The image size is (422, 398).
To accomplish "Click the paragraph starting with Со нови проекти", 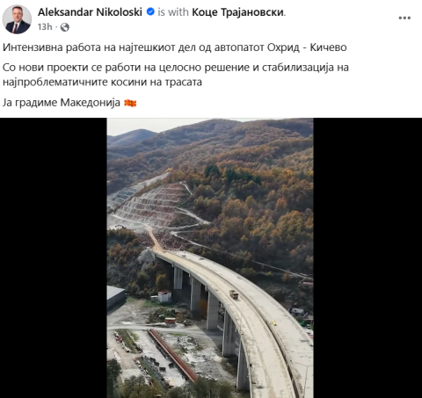I will point(176,75).
